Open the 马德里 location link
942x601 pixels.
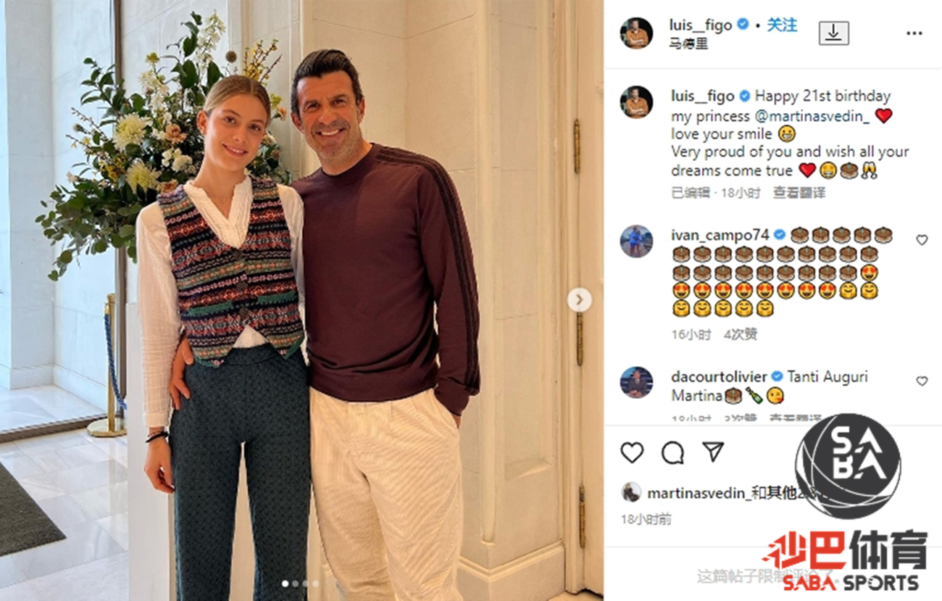(x=688, y=44)
